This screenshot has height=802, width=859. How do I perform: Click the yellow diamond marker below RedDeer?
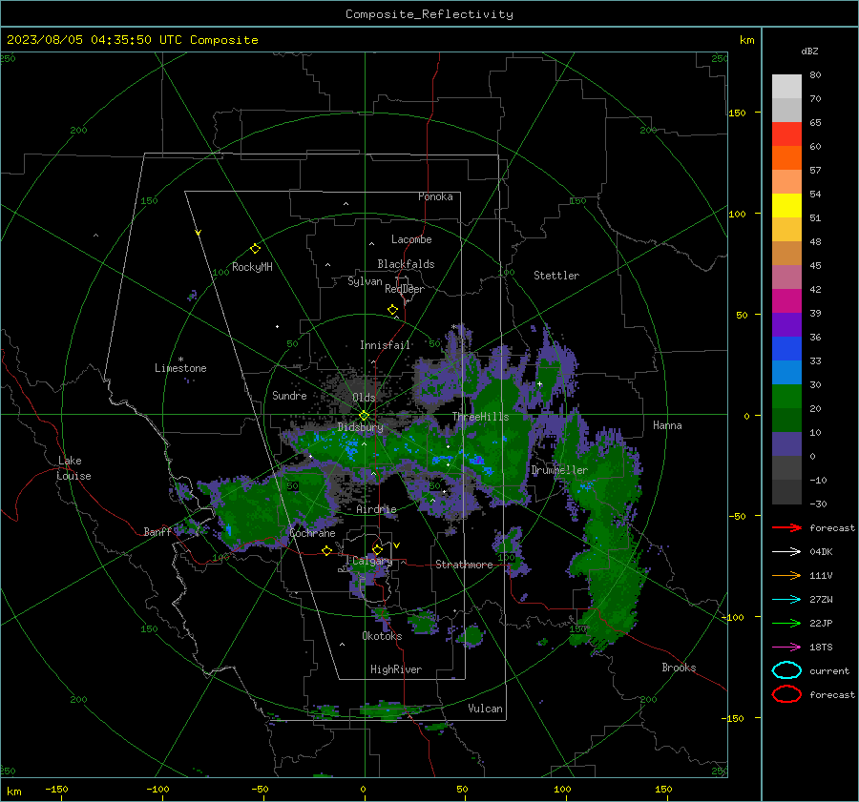pyautogui.click(x=393, y=310)
